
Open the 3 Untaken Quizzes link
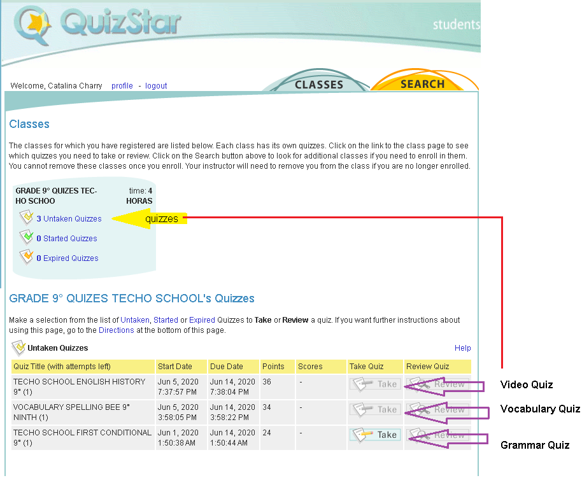click(69, 218)
